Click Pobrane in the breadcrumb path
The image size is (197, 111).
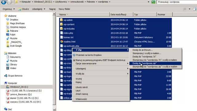90,2
